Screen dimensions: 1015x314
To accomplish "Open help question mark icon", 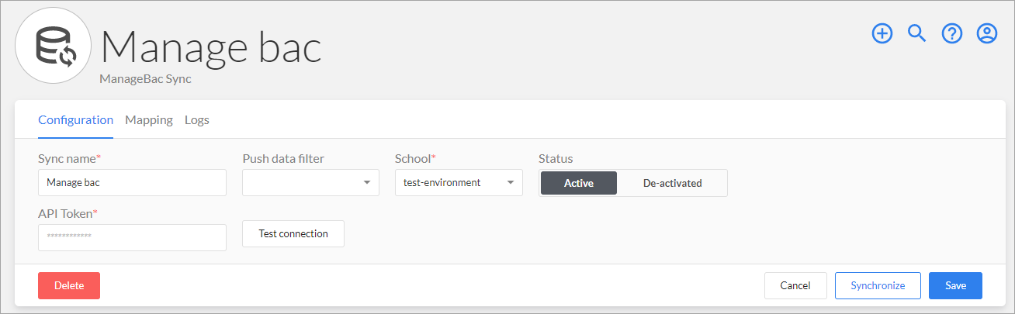I will click(x=952, y=33).
